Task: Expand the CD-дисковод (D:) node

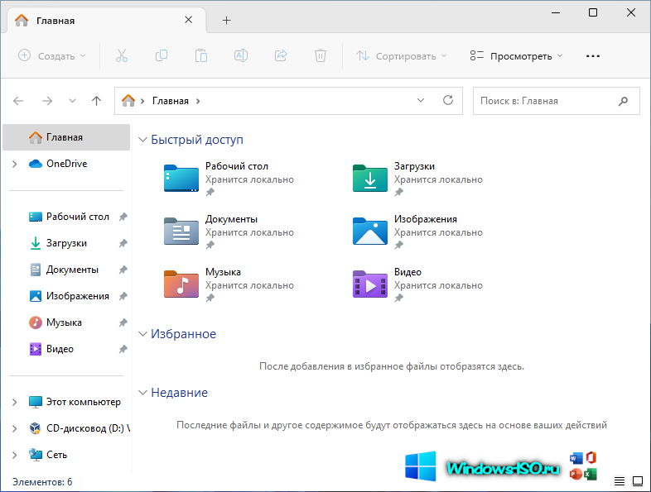Action: [x=15, y=428]
